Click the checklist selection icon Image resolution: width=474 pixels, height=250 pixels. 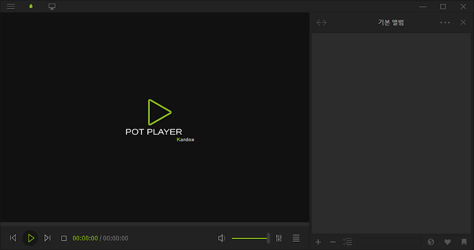[348, 242]
